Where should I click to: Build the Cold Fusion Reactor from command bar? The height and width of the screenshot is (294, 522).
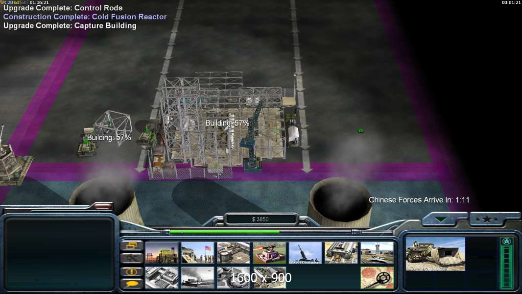click(162, 253)
